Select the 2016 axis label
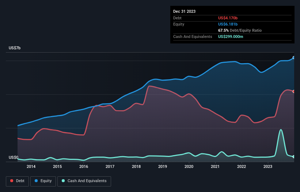 (x=84, y=166)
